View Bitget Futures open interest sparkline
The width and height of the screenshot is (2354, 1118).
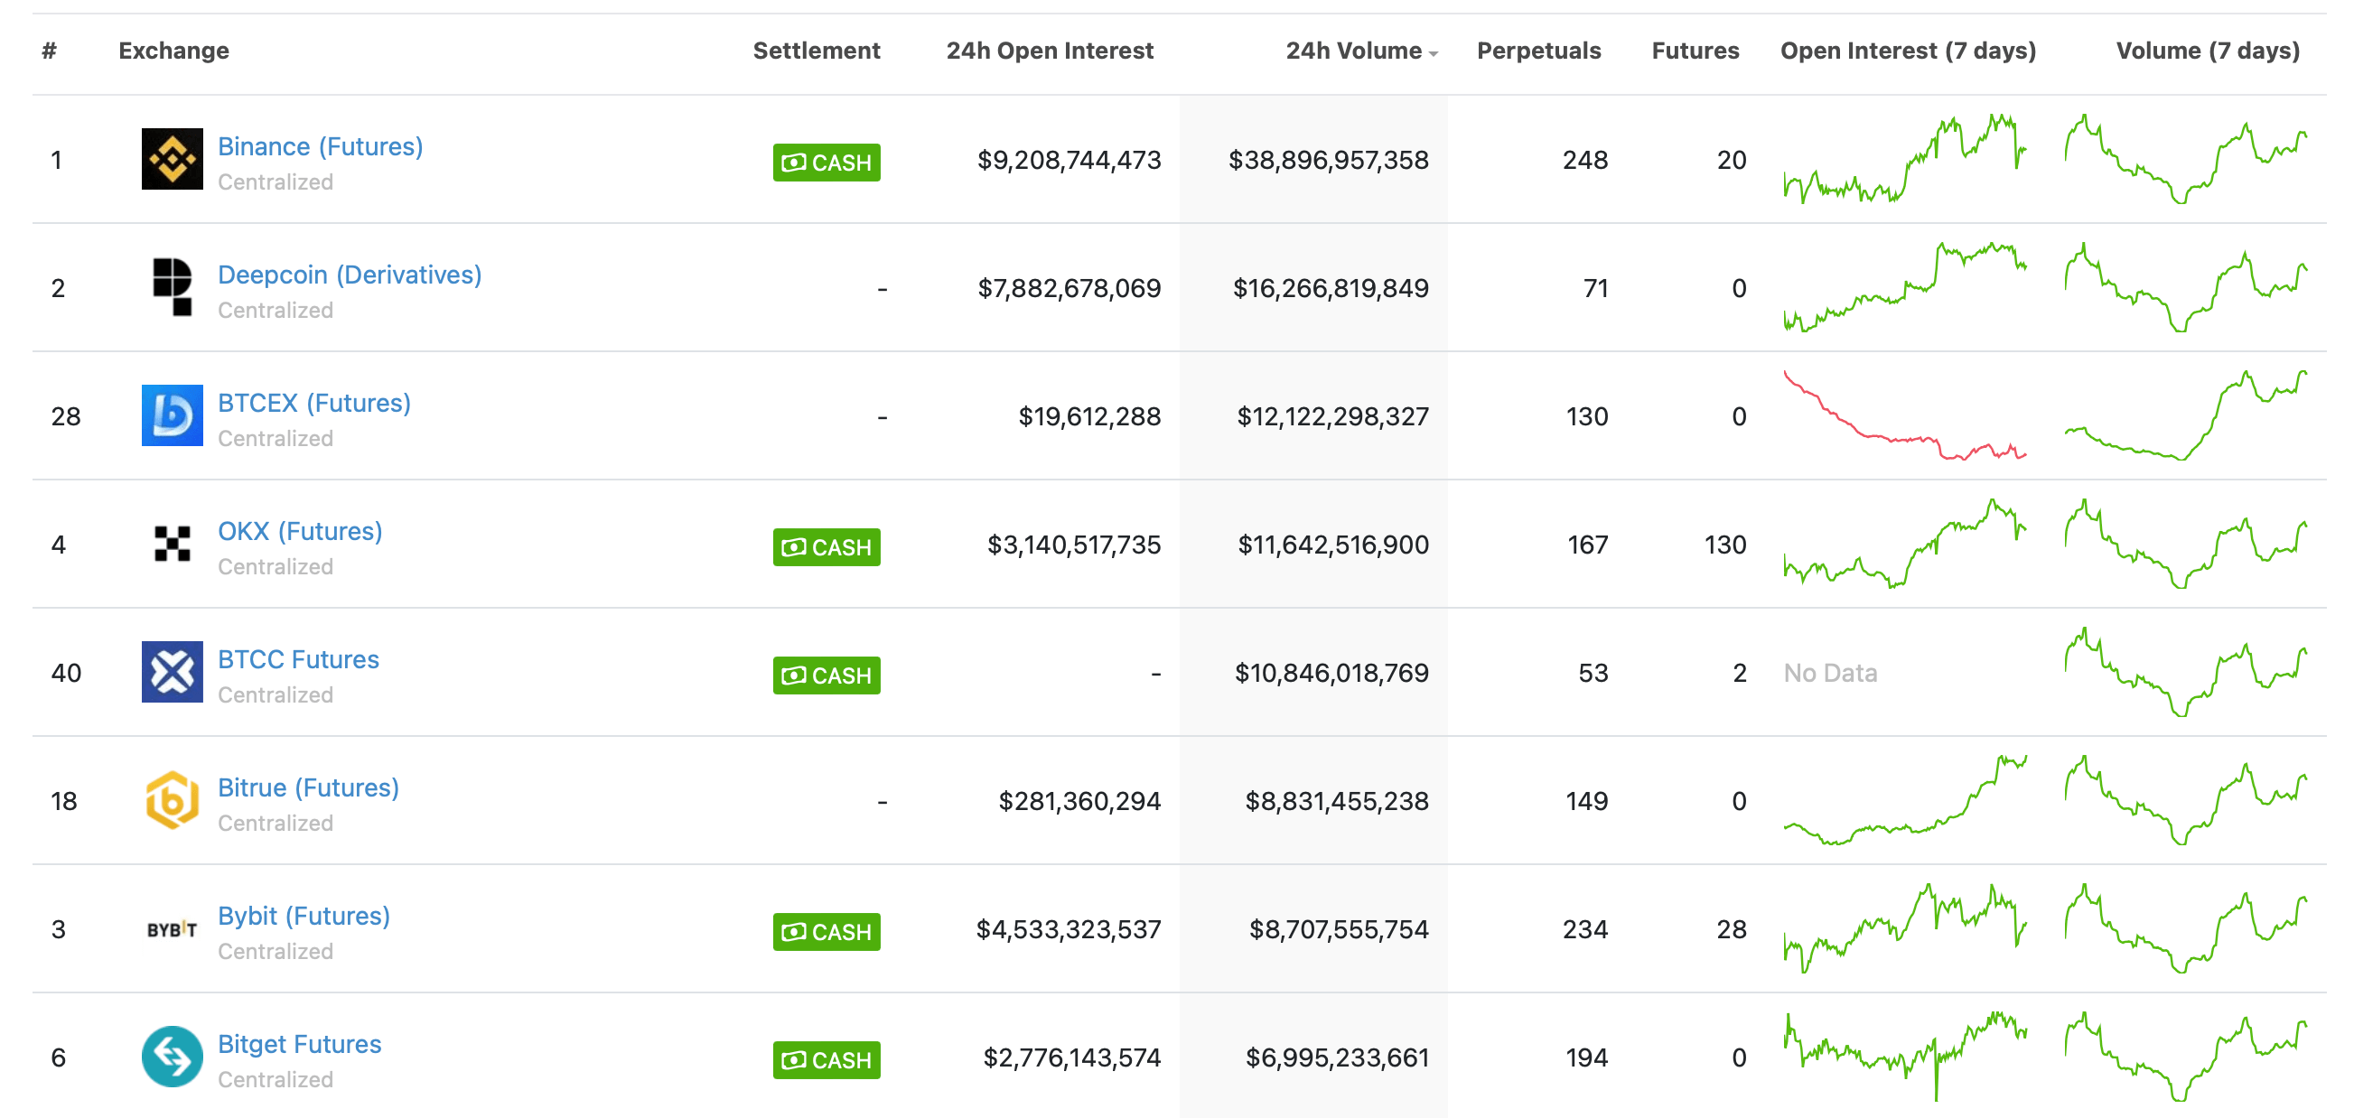1905,1057
